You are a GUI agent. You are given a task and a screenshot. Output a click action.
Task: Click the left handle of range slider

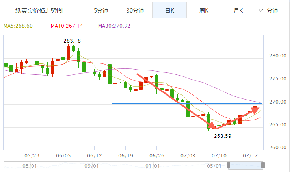tap(228, 165)
